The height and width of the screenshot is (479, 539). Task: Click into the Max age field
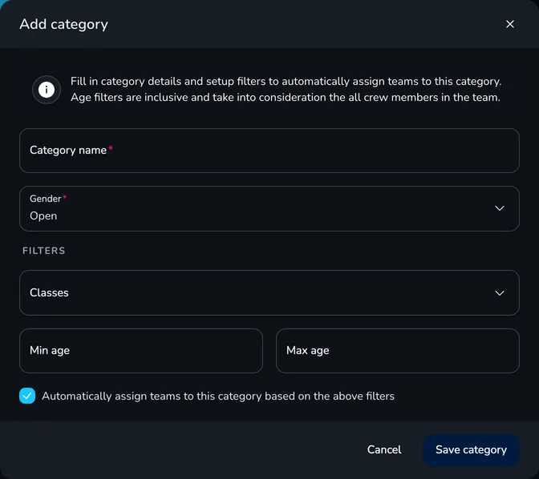[x=397, y=351]
